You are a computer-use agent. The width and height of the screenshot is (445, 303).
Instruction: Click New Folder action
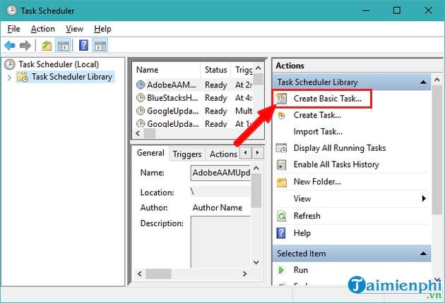pos(317,182)
